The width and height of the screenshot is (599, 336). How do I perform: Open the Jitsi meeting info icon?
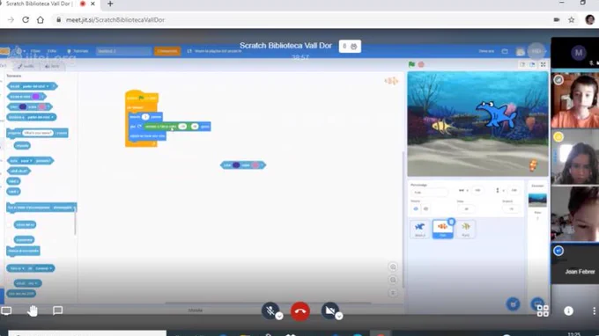pyautogui.click(x=568, y=310)
